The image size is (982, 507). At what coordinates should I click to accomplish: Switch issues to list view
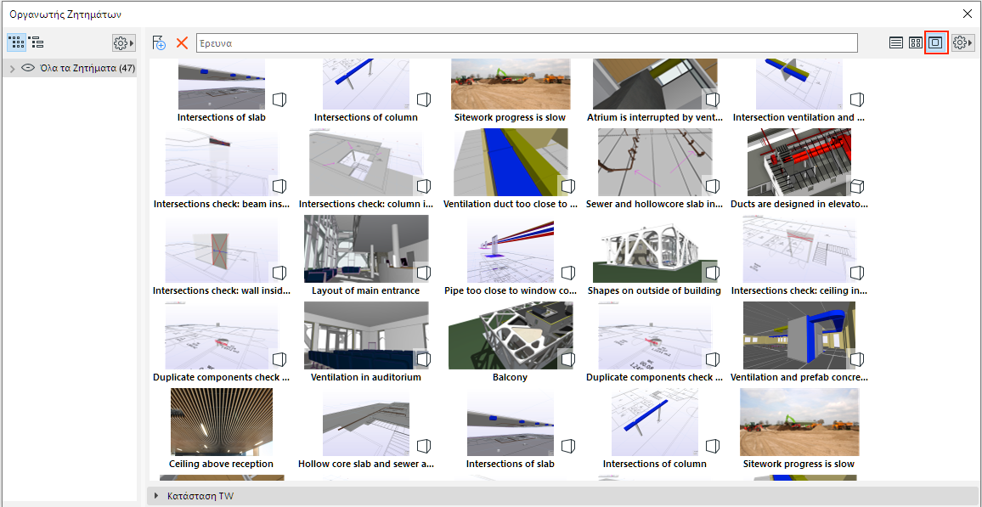[896, 42]
